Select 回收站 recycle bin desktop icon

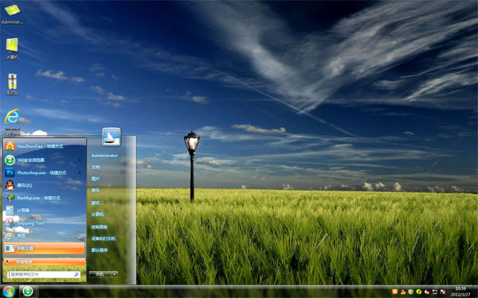pyautogui.click(x=12, y=84)
